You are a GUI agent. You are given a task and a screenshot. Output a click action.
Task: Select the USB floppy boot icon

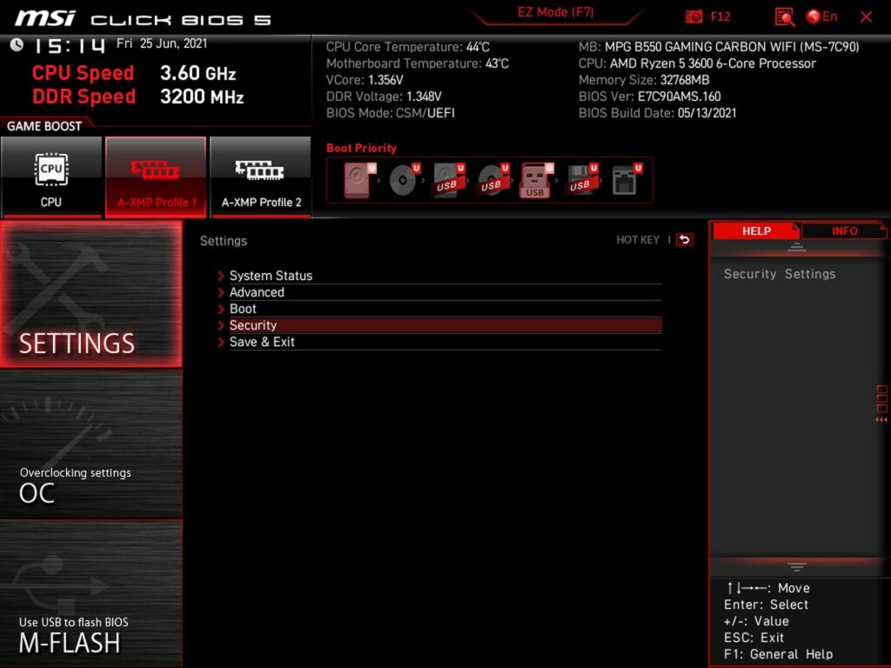(x=581, y=180)
